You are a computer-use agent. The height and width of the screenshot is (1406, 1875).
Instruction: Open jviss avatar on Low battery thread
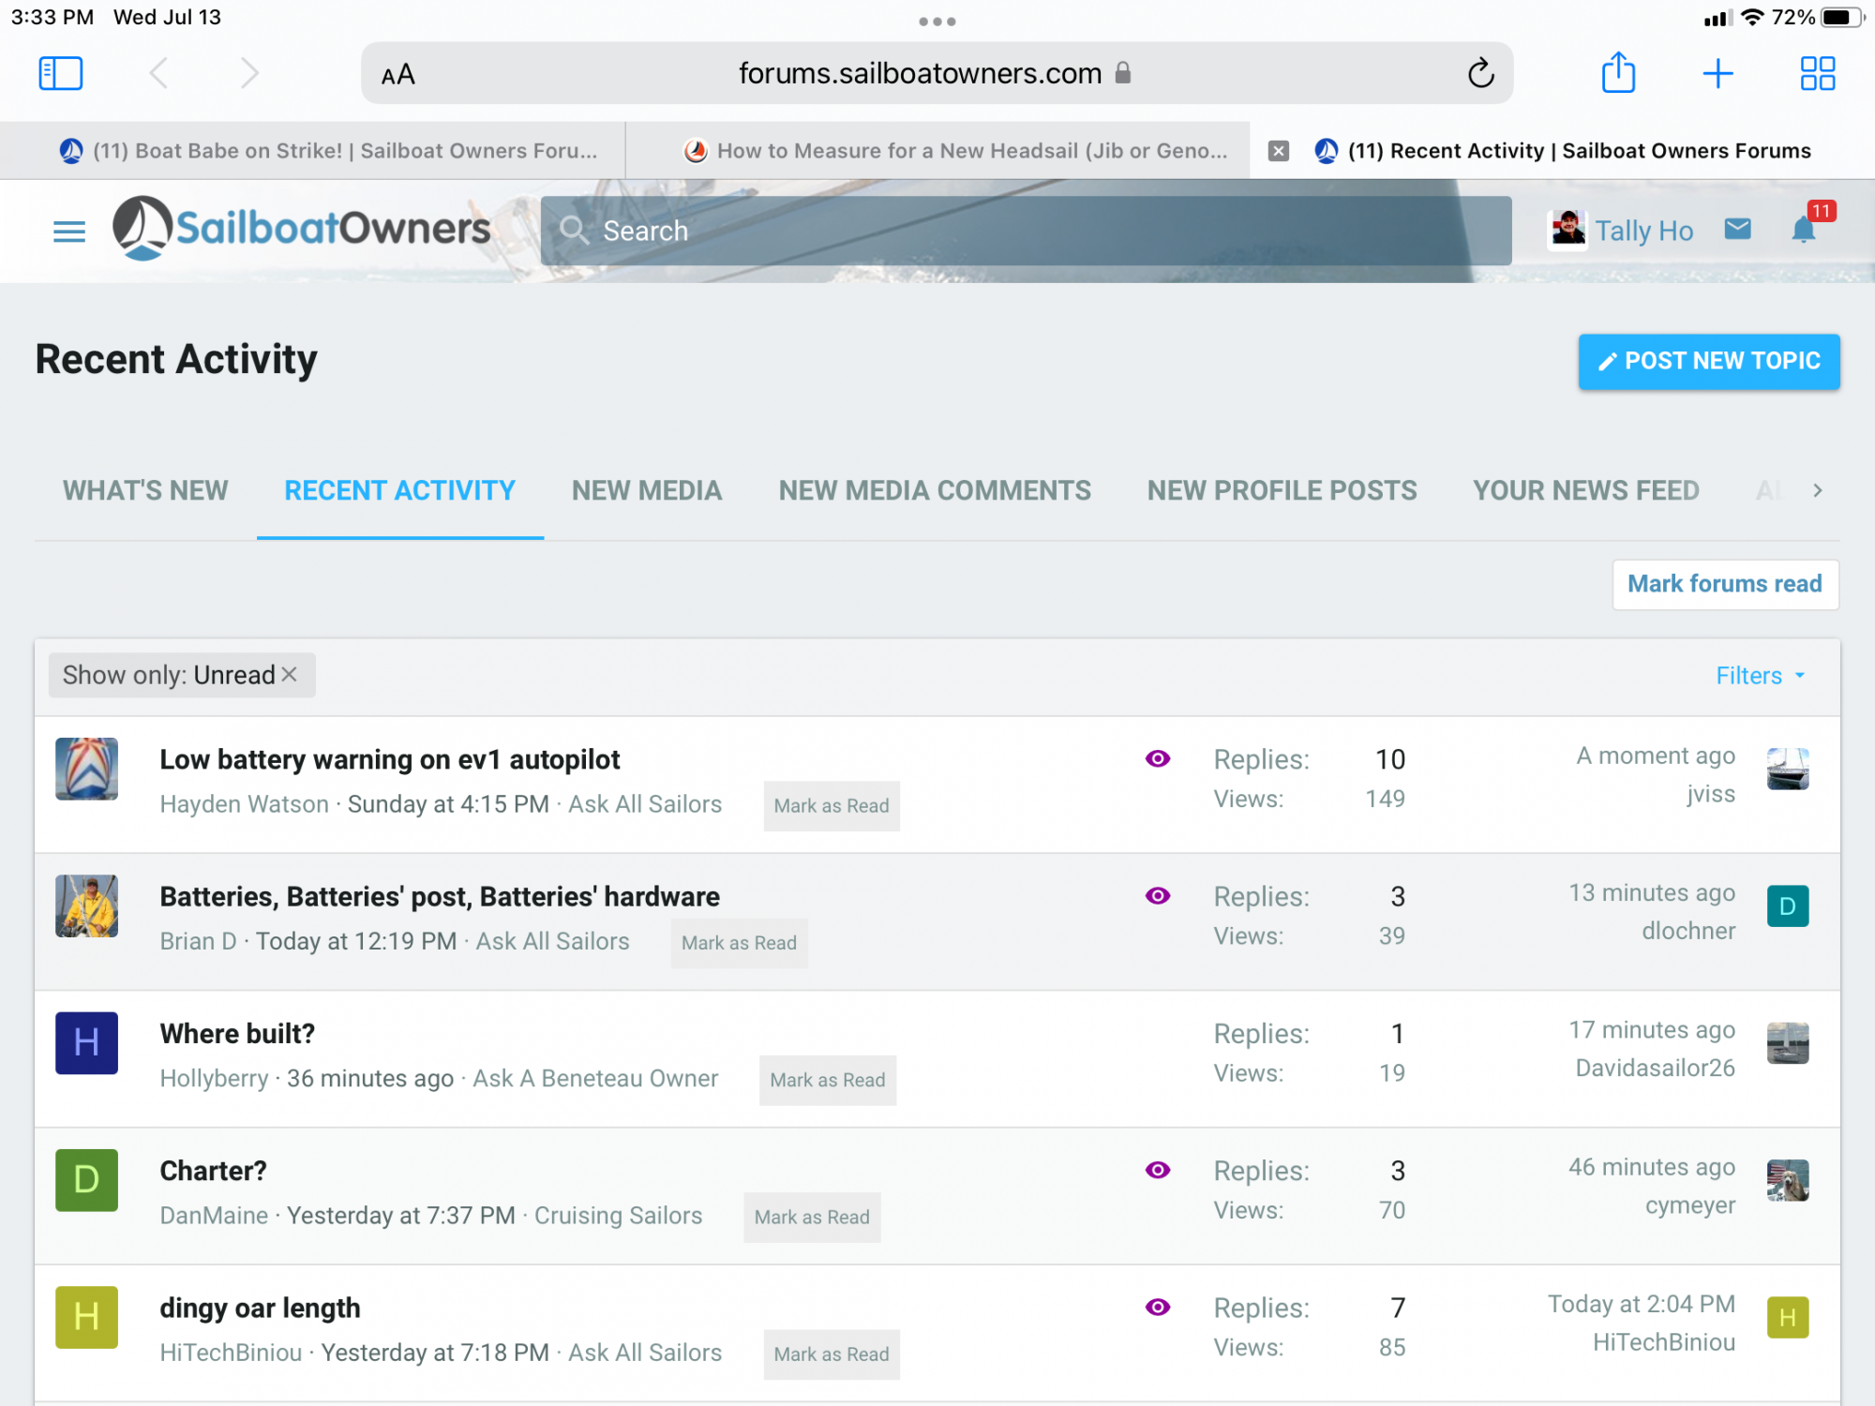point(1788,769)
